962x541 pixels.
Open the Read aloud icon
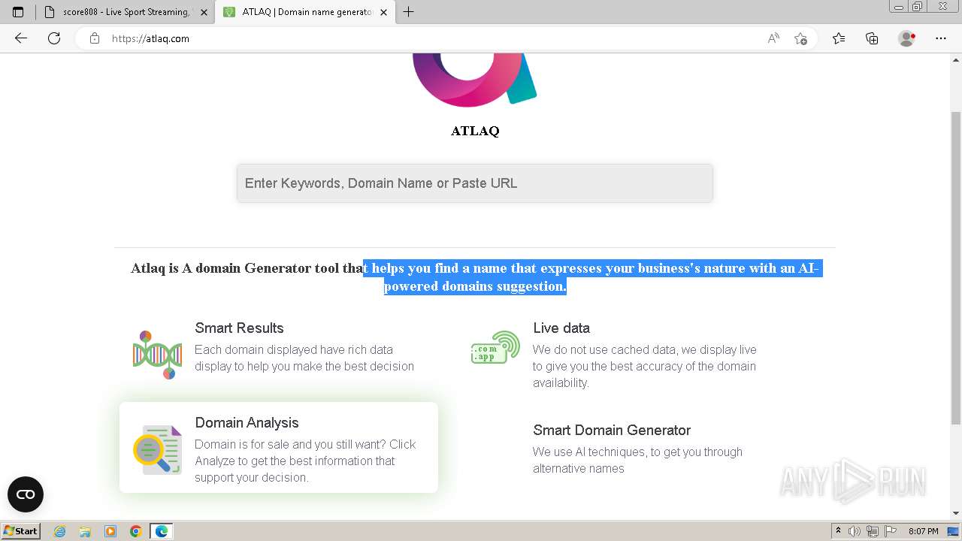(x=773, y=38)
